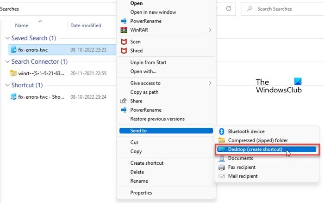The image size is (324, 203).
Task: Click the Documents icon in Send to submenu
Action: pos(222,158)
